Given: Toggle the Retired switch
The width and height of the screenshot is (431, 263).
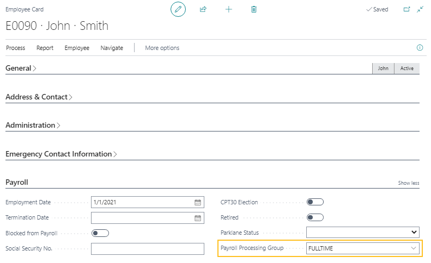Looking at the screenshot, I should point(315,217).
